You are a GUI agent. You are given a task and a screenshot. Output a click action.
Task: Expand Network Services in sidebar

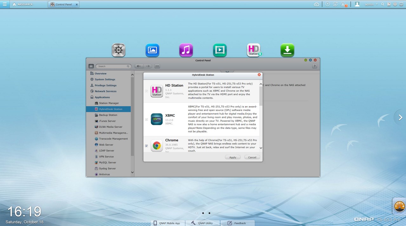coord(105,91)
